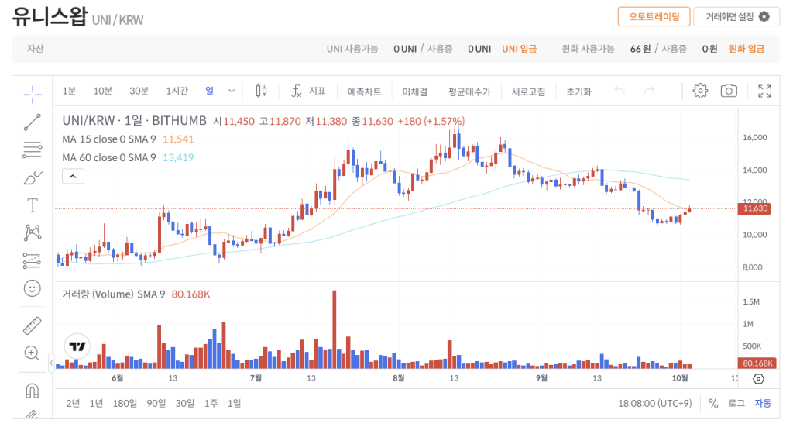The width and height of the screenshot is (793, 427).
Task: Open the emoji sticker tool
Action: [33, 288]
